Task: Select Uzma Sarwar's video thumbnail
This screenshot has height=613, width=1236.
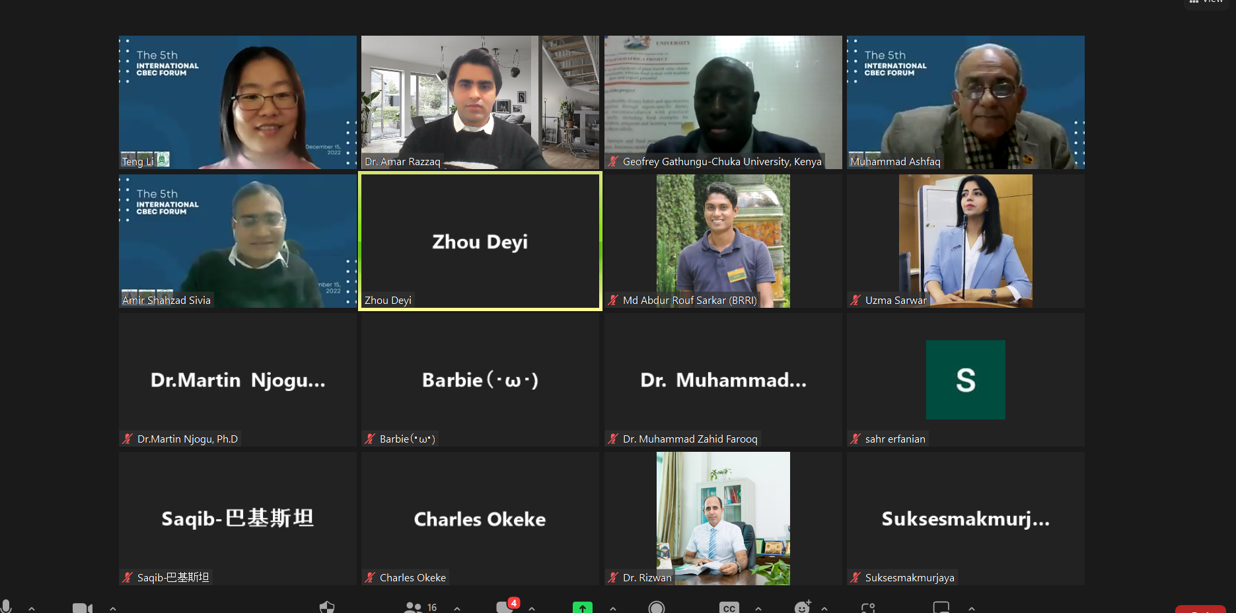Action: [965, 240]
